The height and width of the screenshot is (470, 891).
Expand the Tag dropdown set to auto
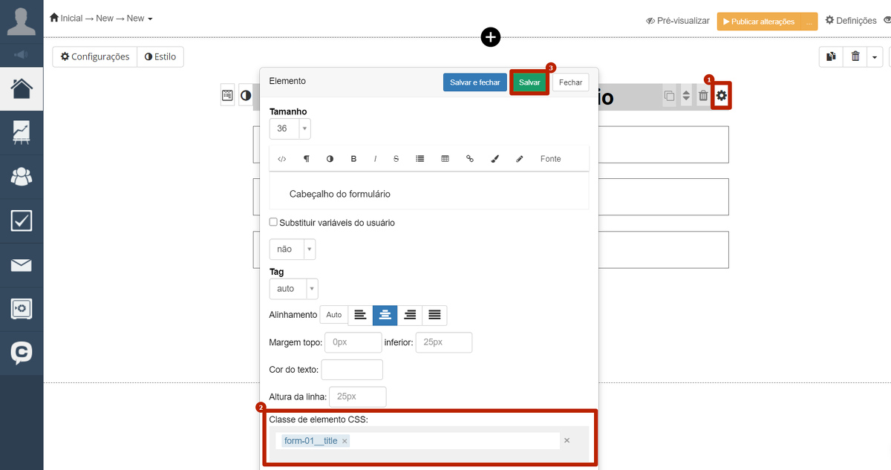point(293,288)
